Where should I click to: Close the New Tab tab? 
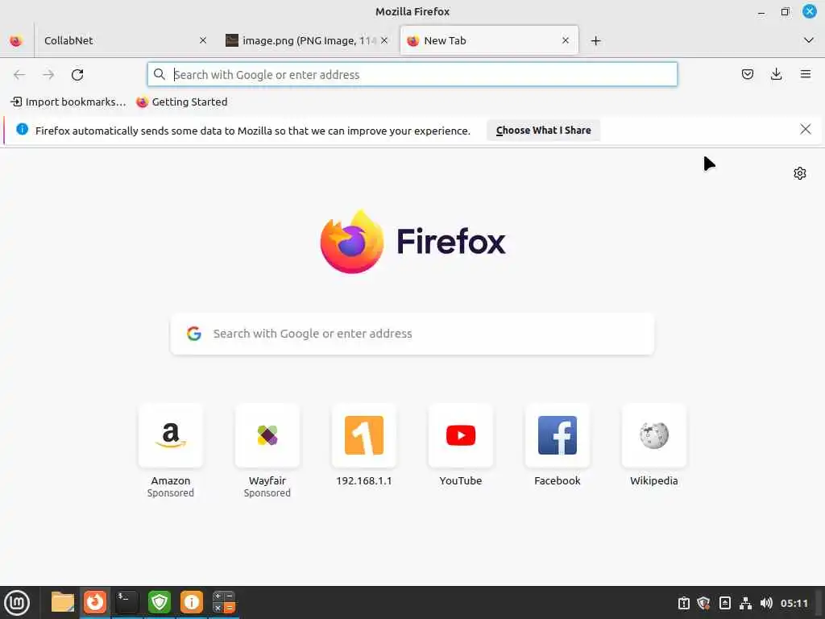pyautogui.click(x=566, y=40)
